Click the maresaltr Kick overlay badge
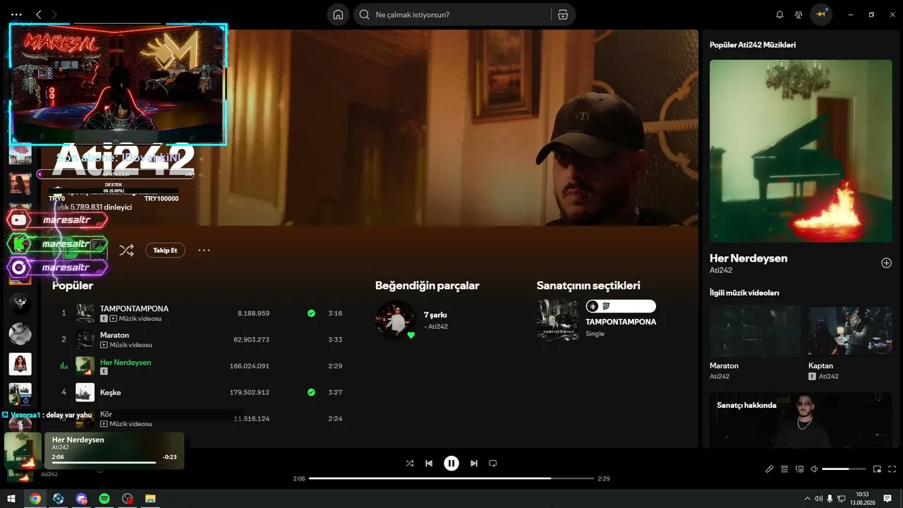903x508 pixels. pos(58,244)
